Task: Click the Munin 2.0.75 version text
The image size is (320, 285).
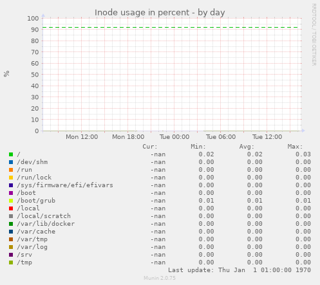Action: coord(160,278)
